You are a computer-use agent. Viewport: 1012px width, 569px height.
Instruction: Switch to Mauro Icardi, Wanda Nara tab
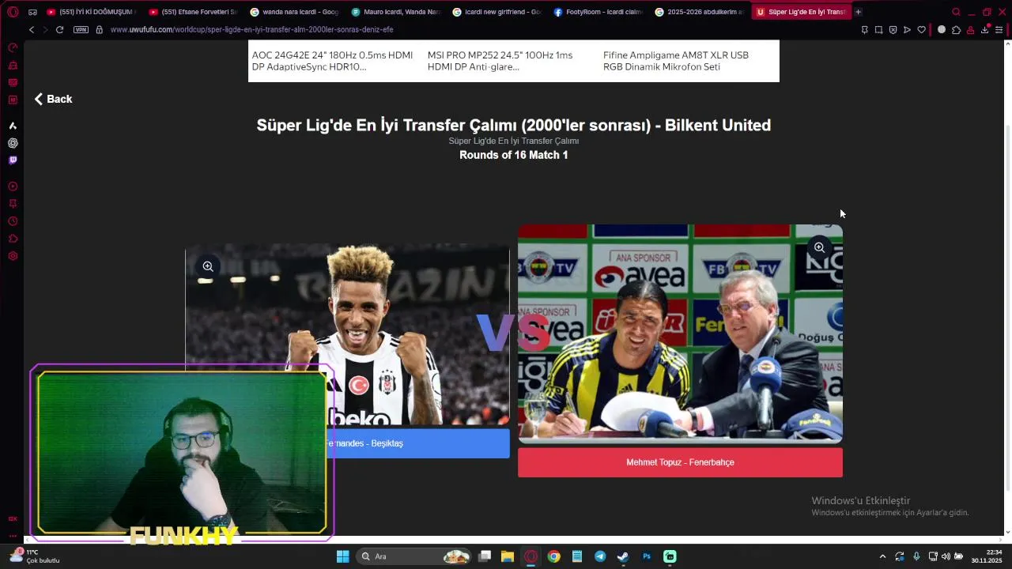(395, 12)
